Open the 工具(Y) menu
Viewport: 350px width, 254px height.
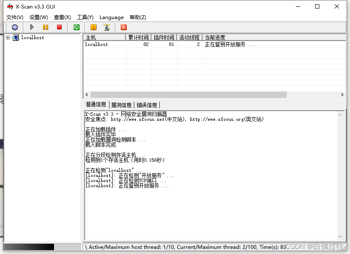pos(85,17)
